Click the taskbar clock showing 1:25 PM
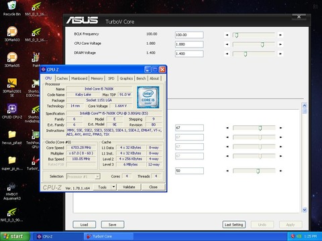This screenshot has height=241, width=322. coord(311,236)
